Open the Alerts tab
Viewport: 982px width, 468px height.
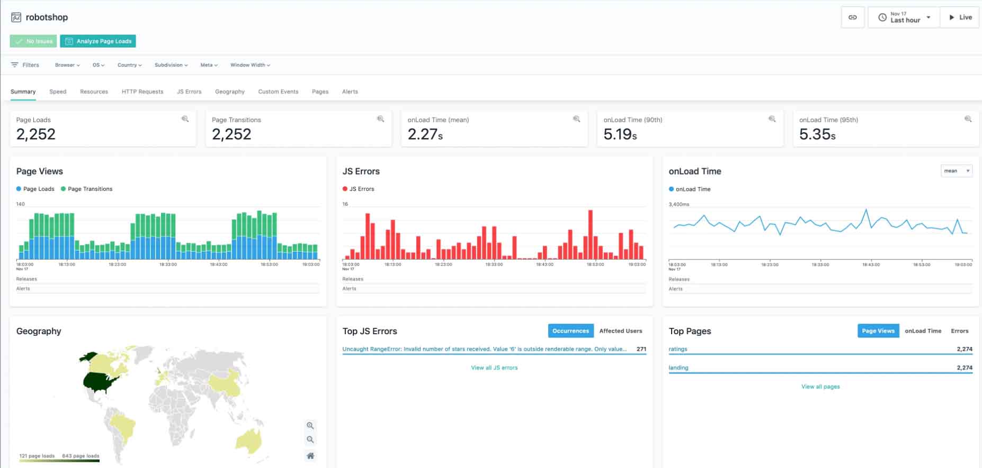[350, 91]
